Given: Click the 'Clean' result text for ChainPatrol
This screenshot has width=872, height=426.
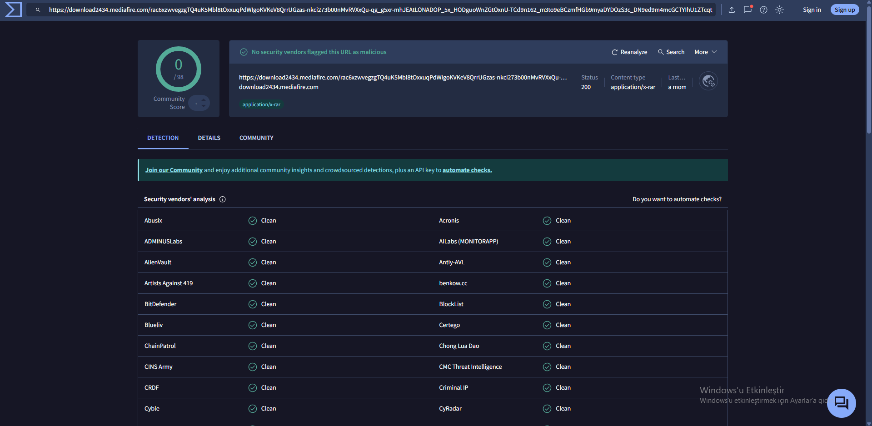Looking at the screenshot, I should pos(269,346).
